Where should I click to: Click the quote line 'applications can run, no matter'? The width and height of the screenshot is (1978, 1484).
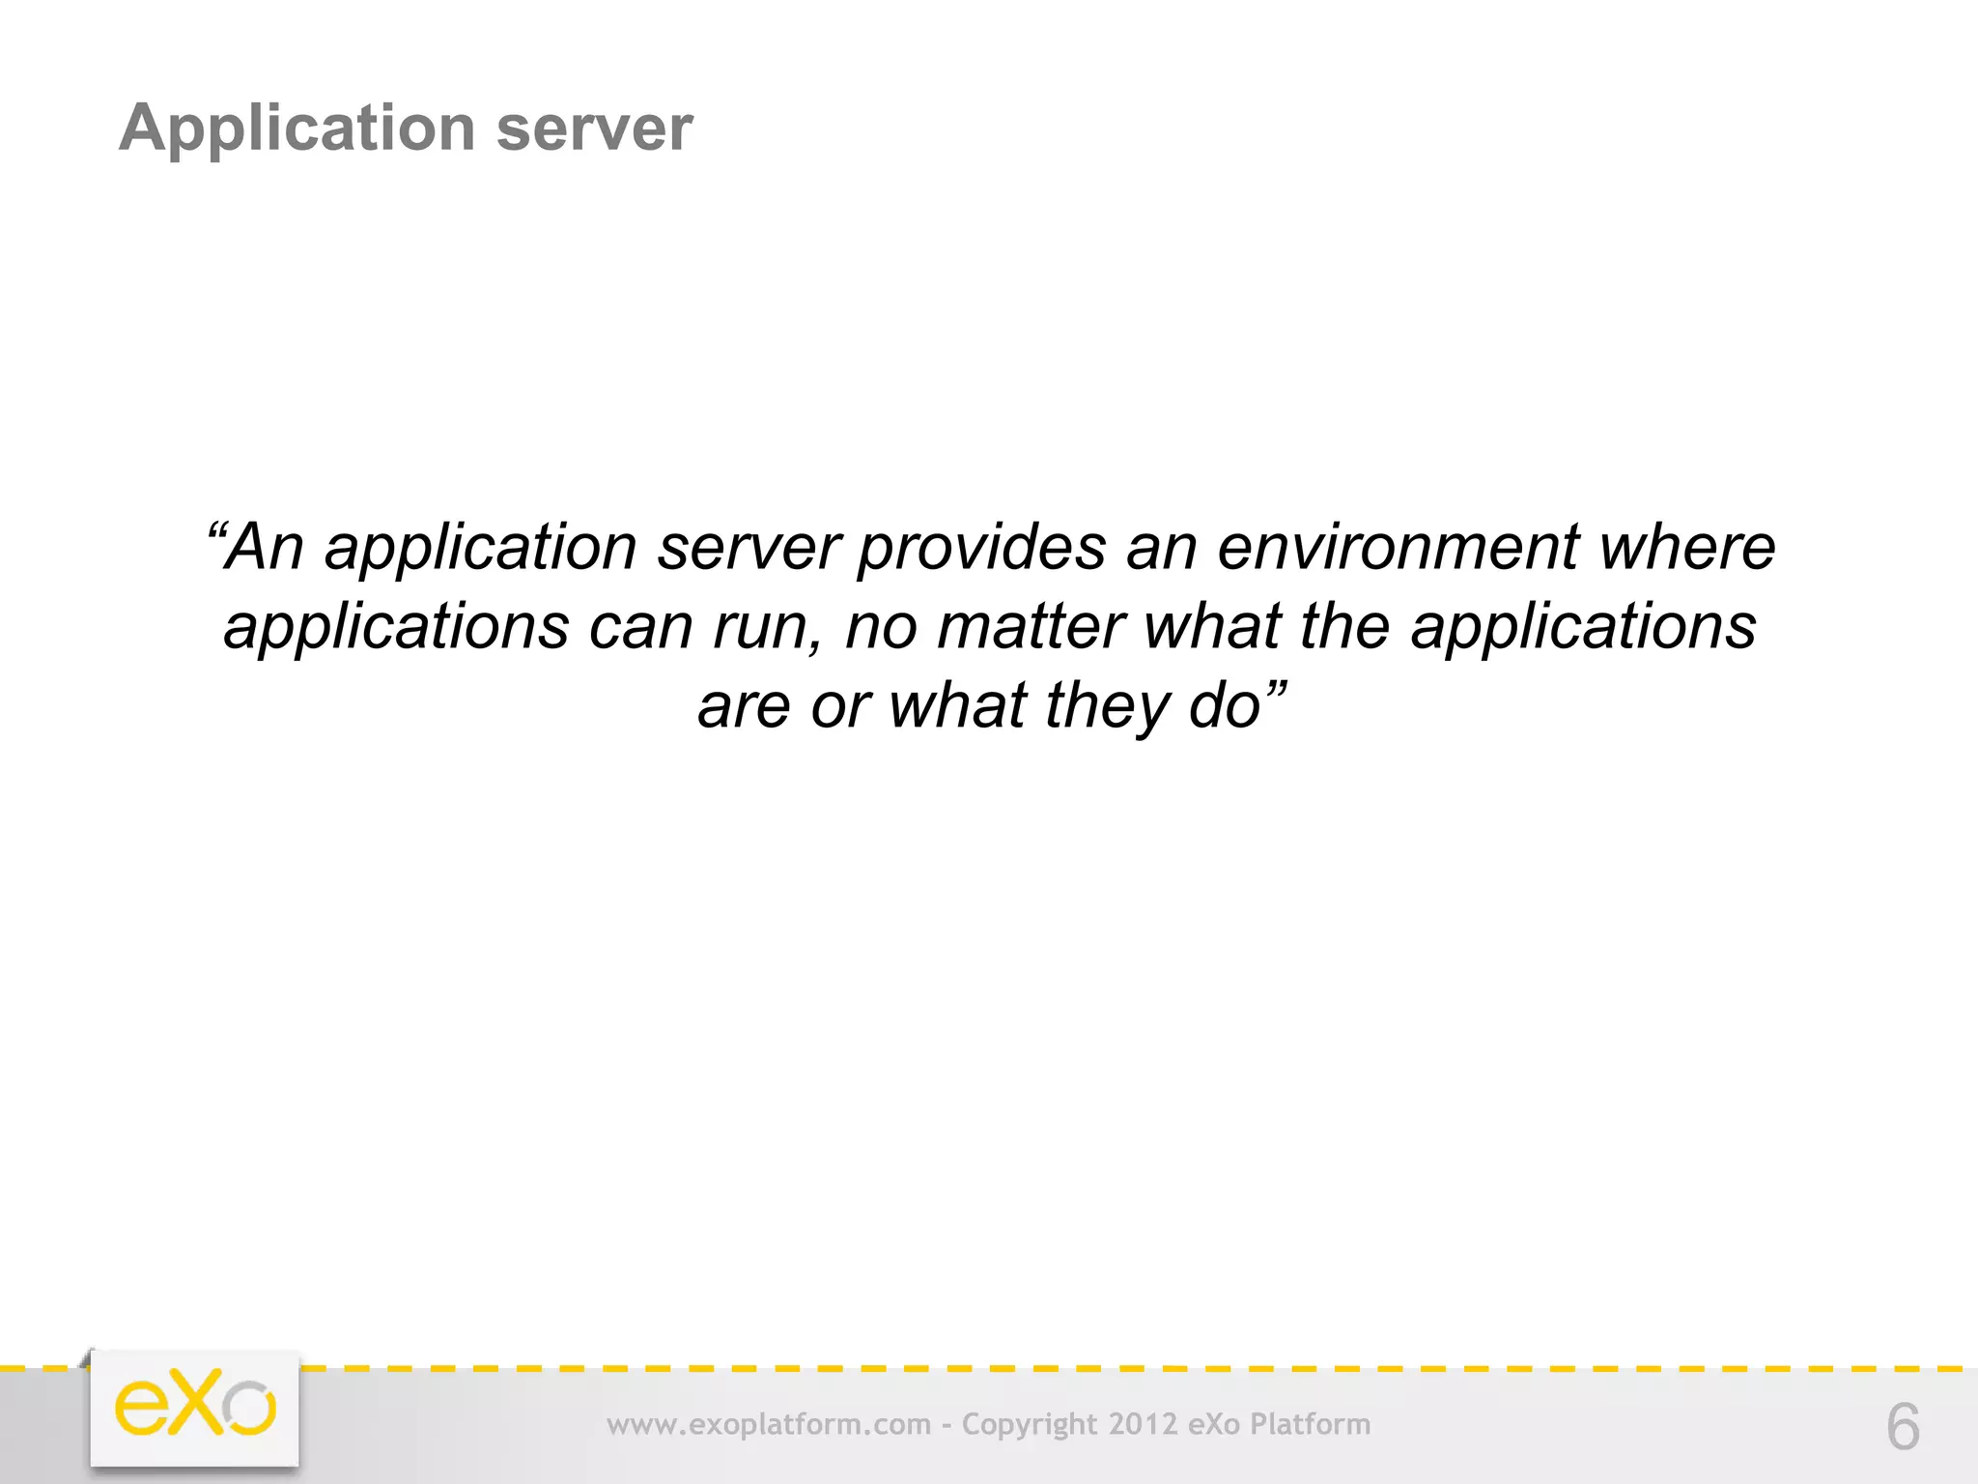[990, 626]
